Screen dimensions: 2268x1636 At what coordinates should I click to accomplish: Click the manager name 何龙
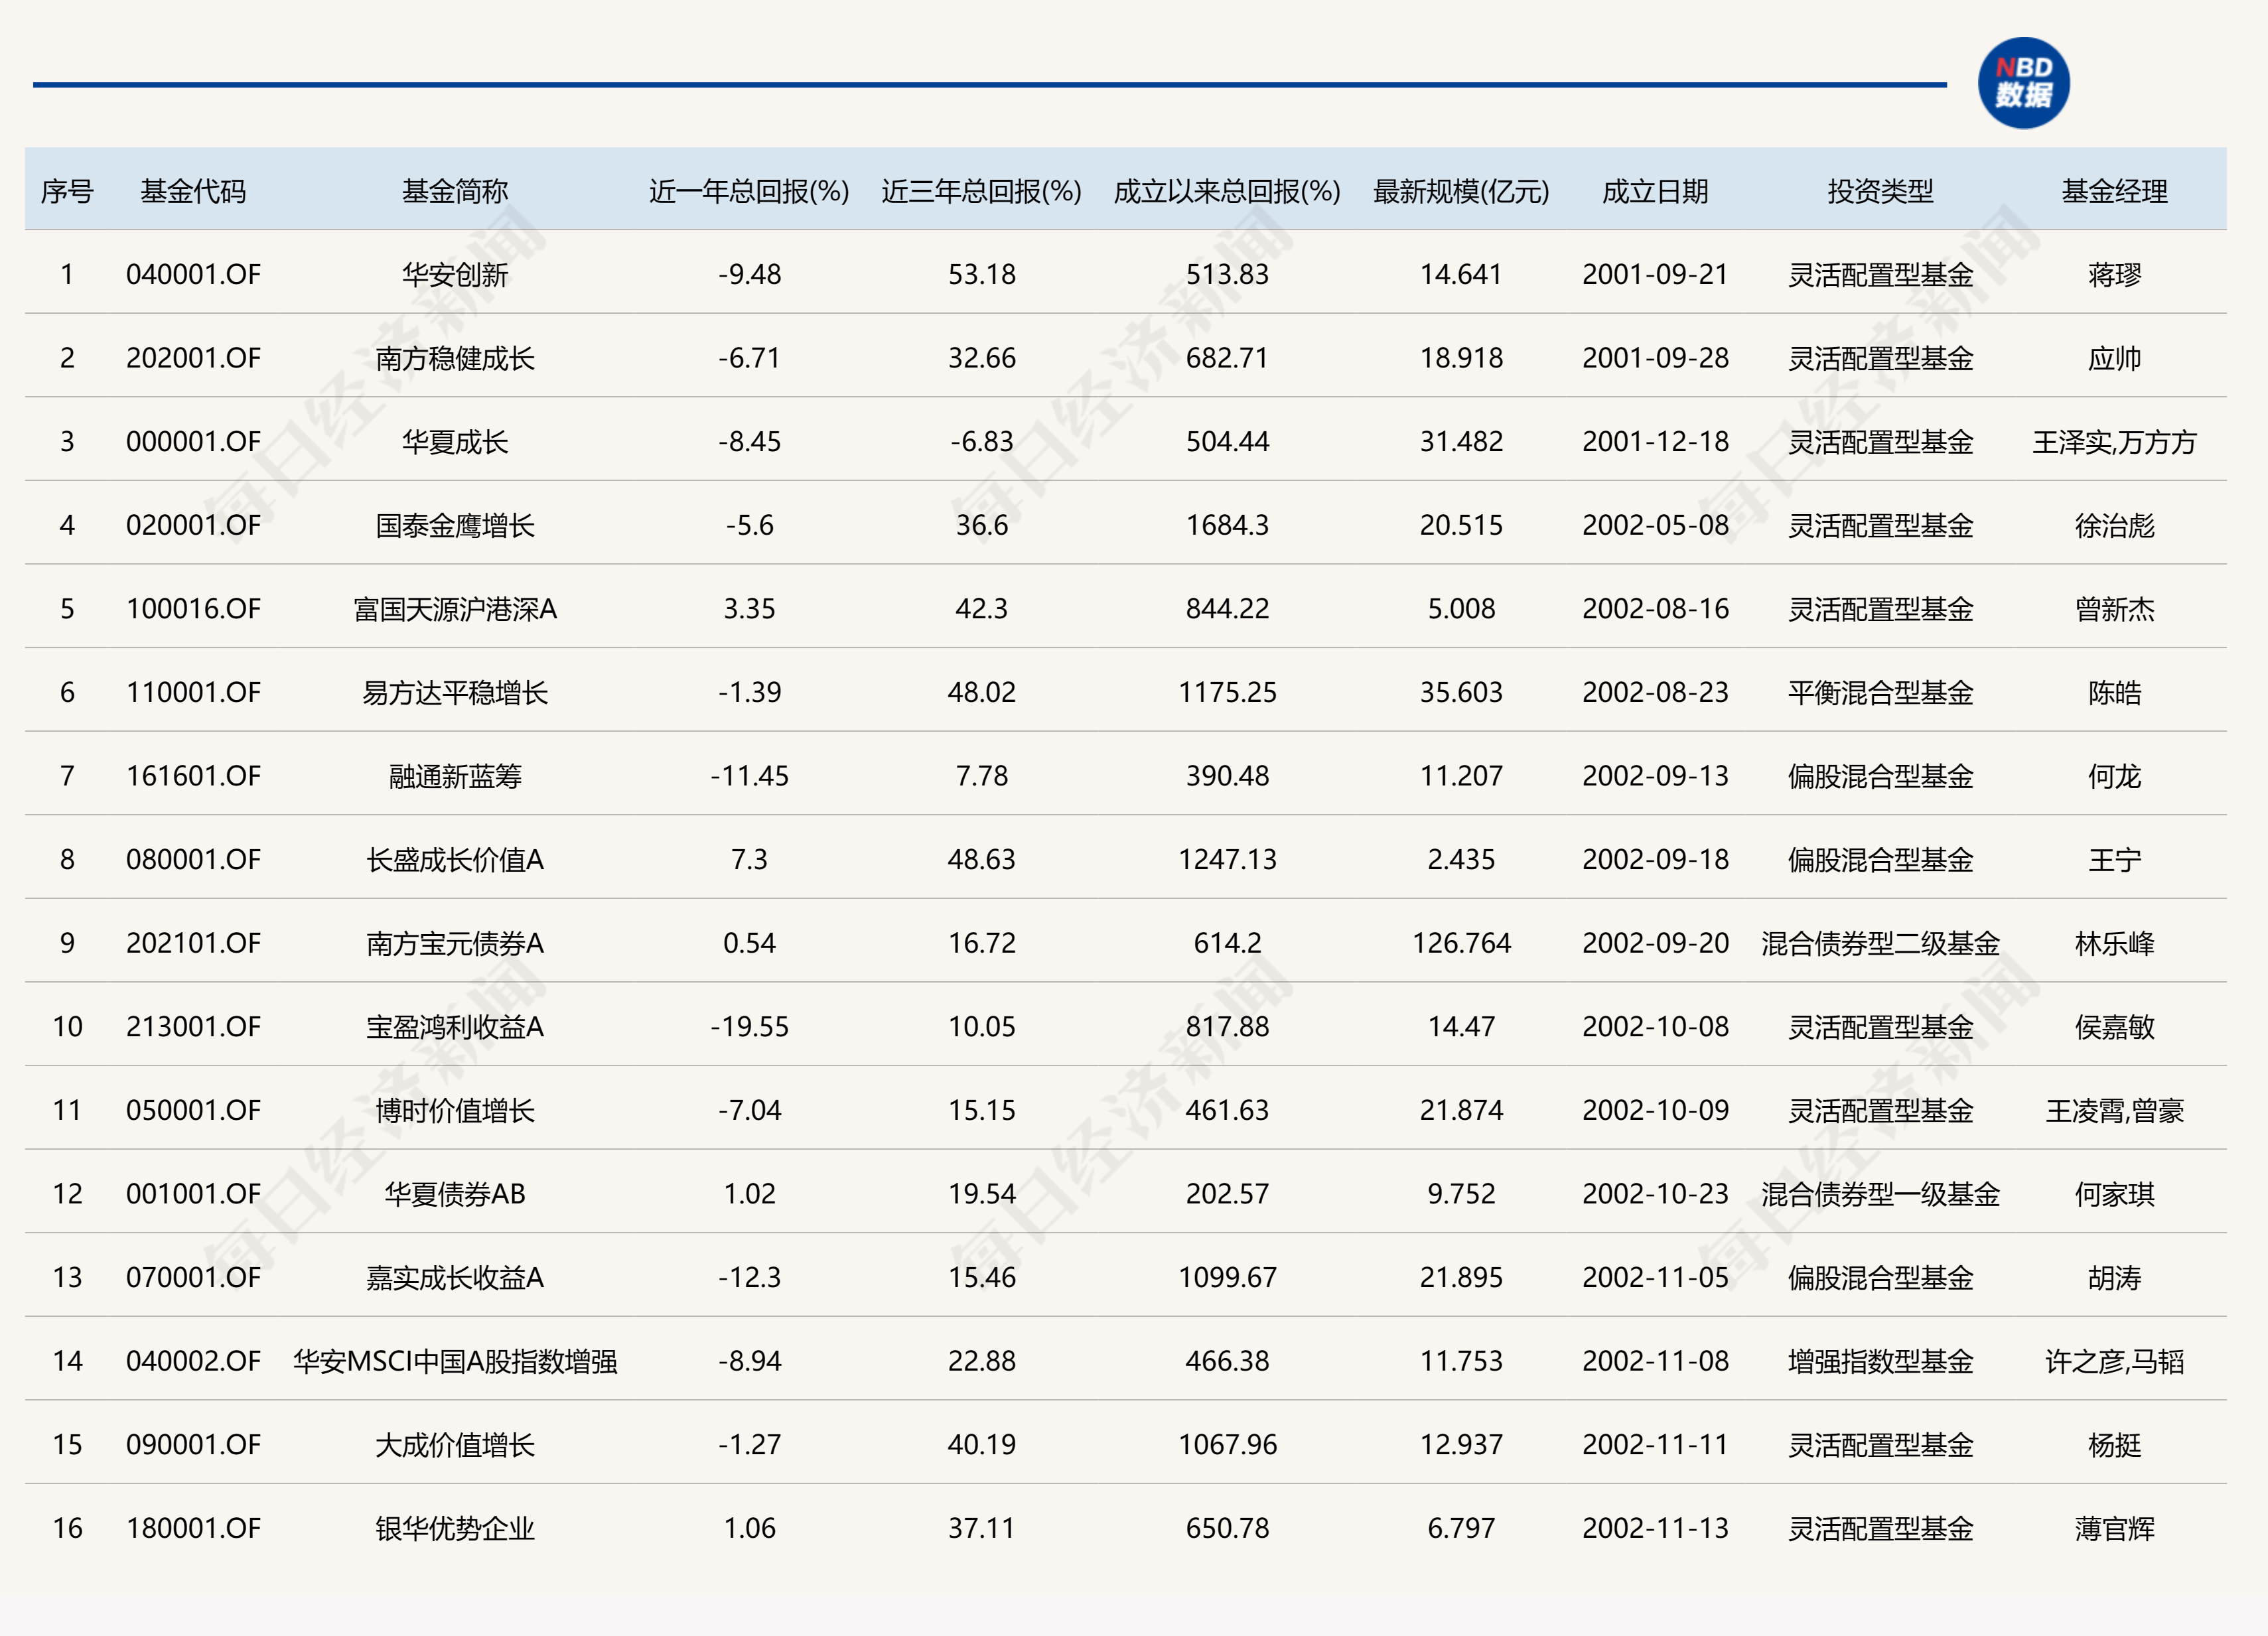tap(2114, 776)
